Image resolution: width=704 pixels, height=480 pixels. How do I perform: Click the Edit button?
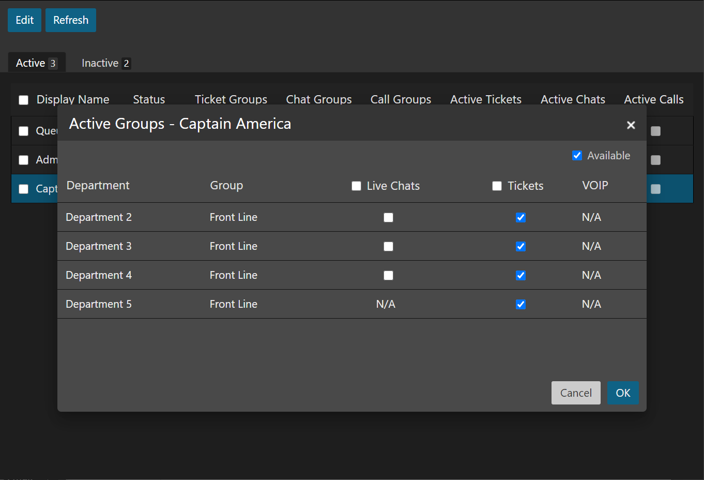pyautogui.click(x=24, y=20)
